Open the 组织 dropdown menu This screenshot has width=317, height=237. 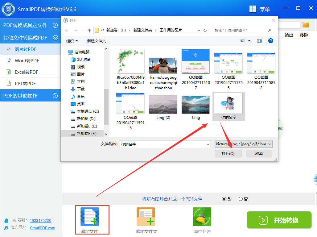[72, 41]
